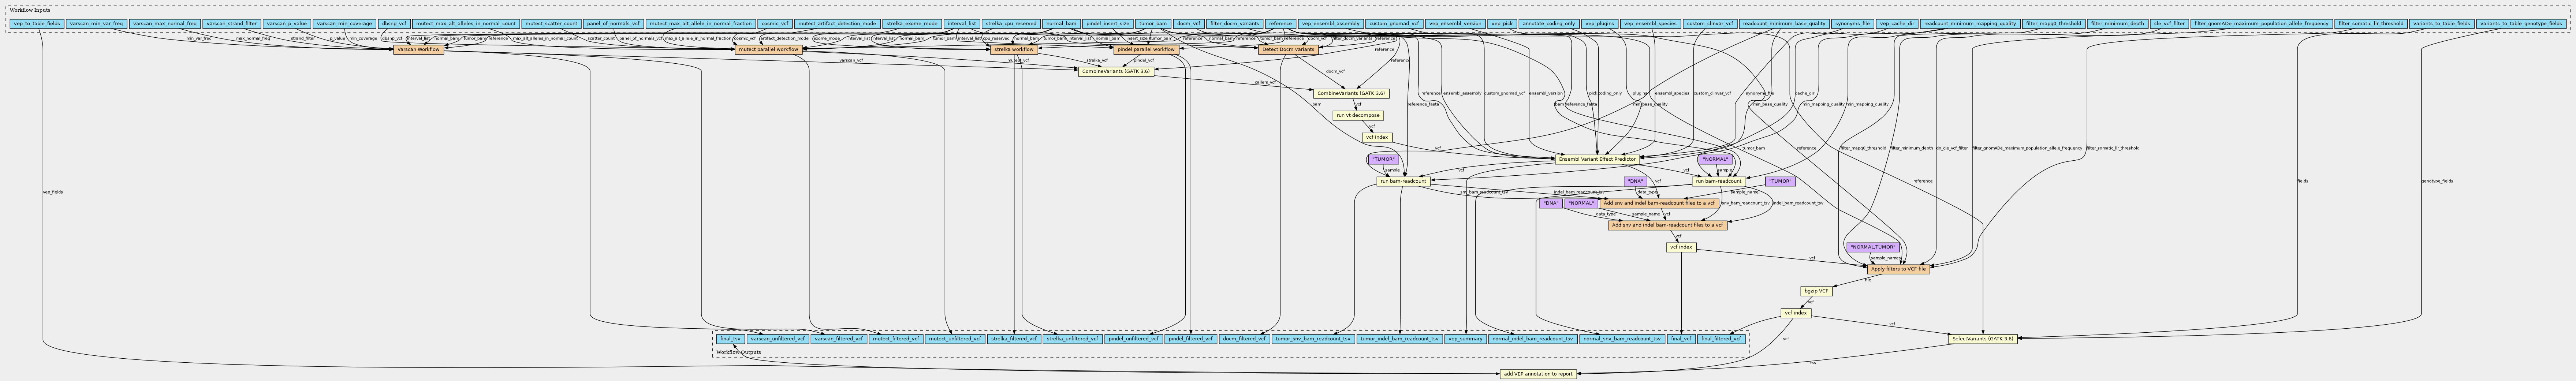2576x381 pixels.
Task: Click the "NORMAL,TUMOR" purple constant node
Action: coord(1873,247)
